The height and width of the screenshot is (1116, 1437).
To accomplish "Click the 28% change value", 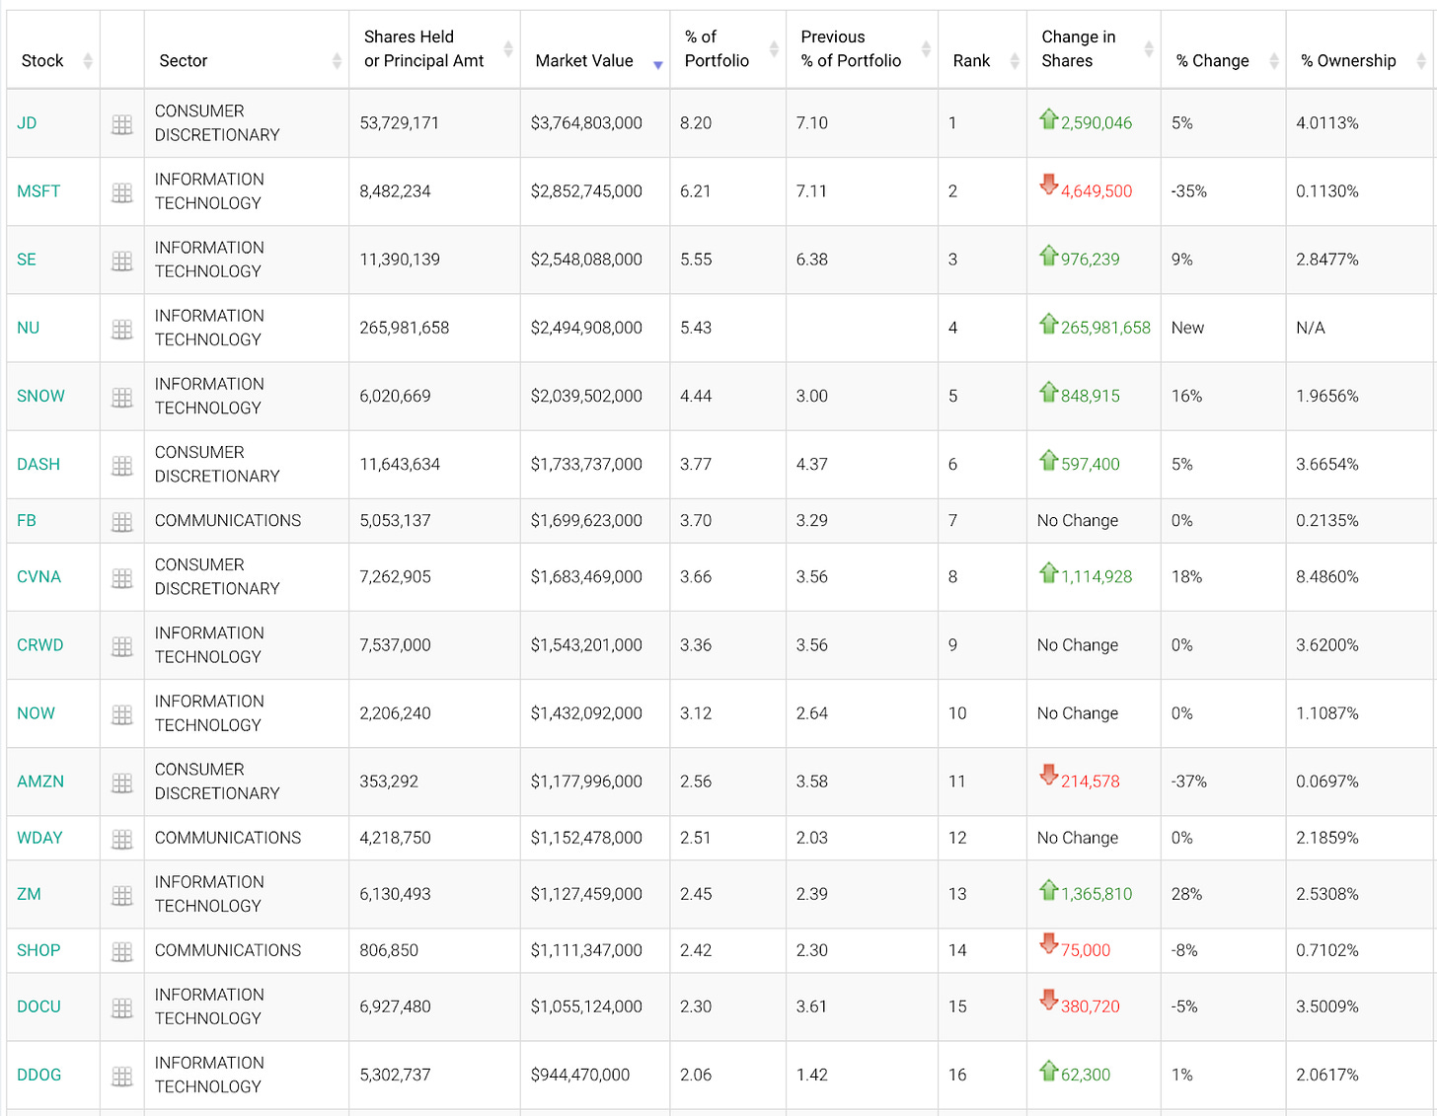I will (x=1186, y=893).
